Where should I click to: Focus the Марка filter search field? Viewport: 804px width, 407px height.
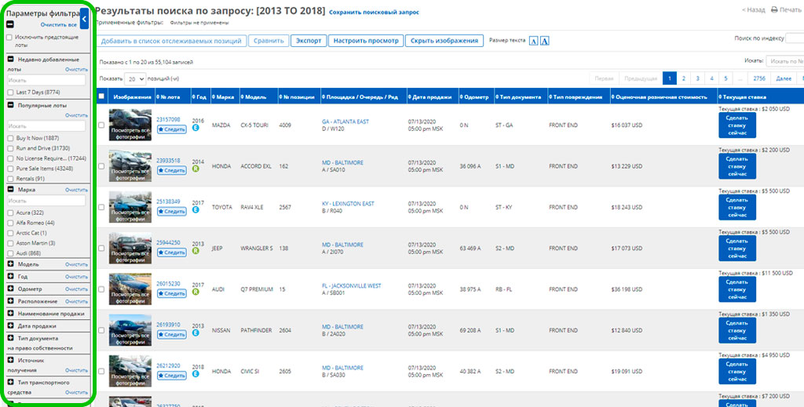tap(46, 201)
